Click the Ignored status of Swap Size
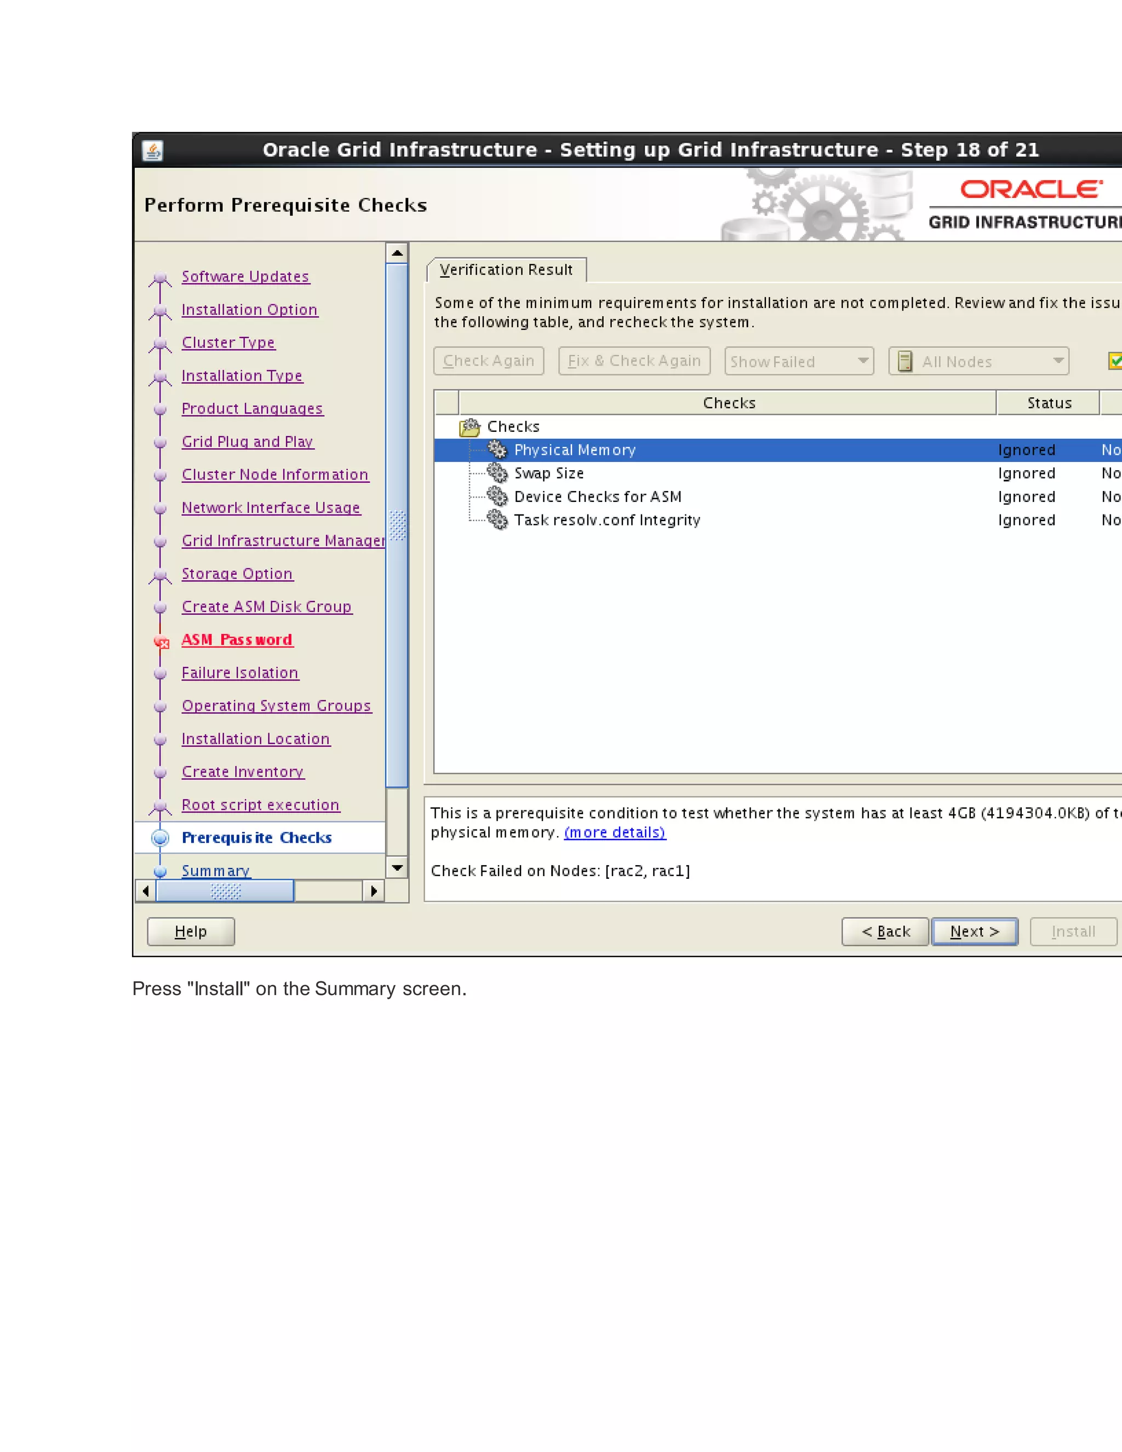The width and height of the screenshot is (1122, 1452). pos(1026,473)
